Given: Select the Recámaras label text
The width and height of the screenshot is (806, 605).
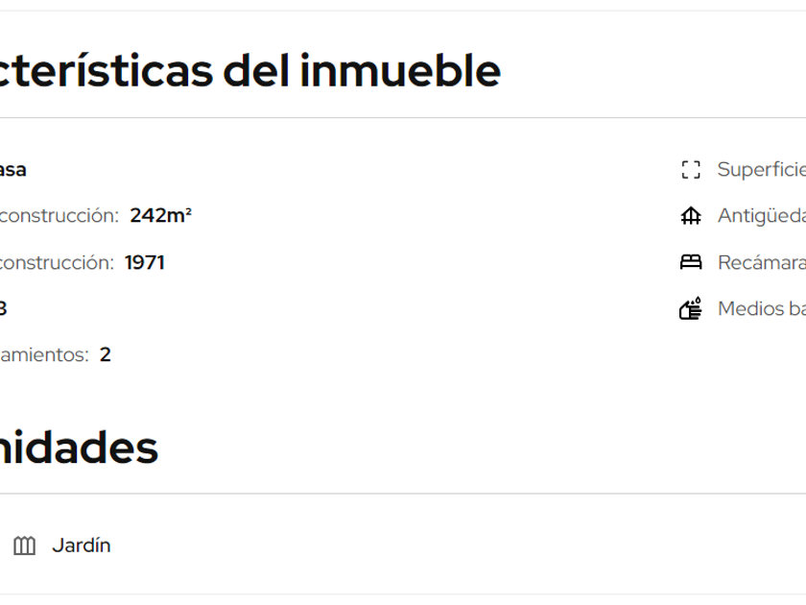Looking at the screenshot, I should point(762,262).
